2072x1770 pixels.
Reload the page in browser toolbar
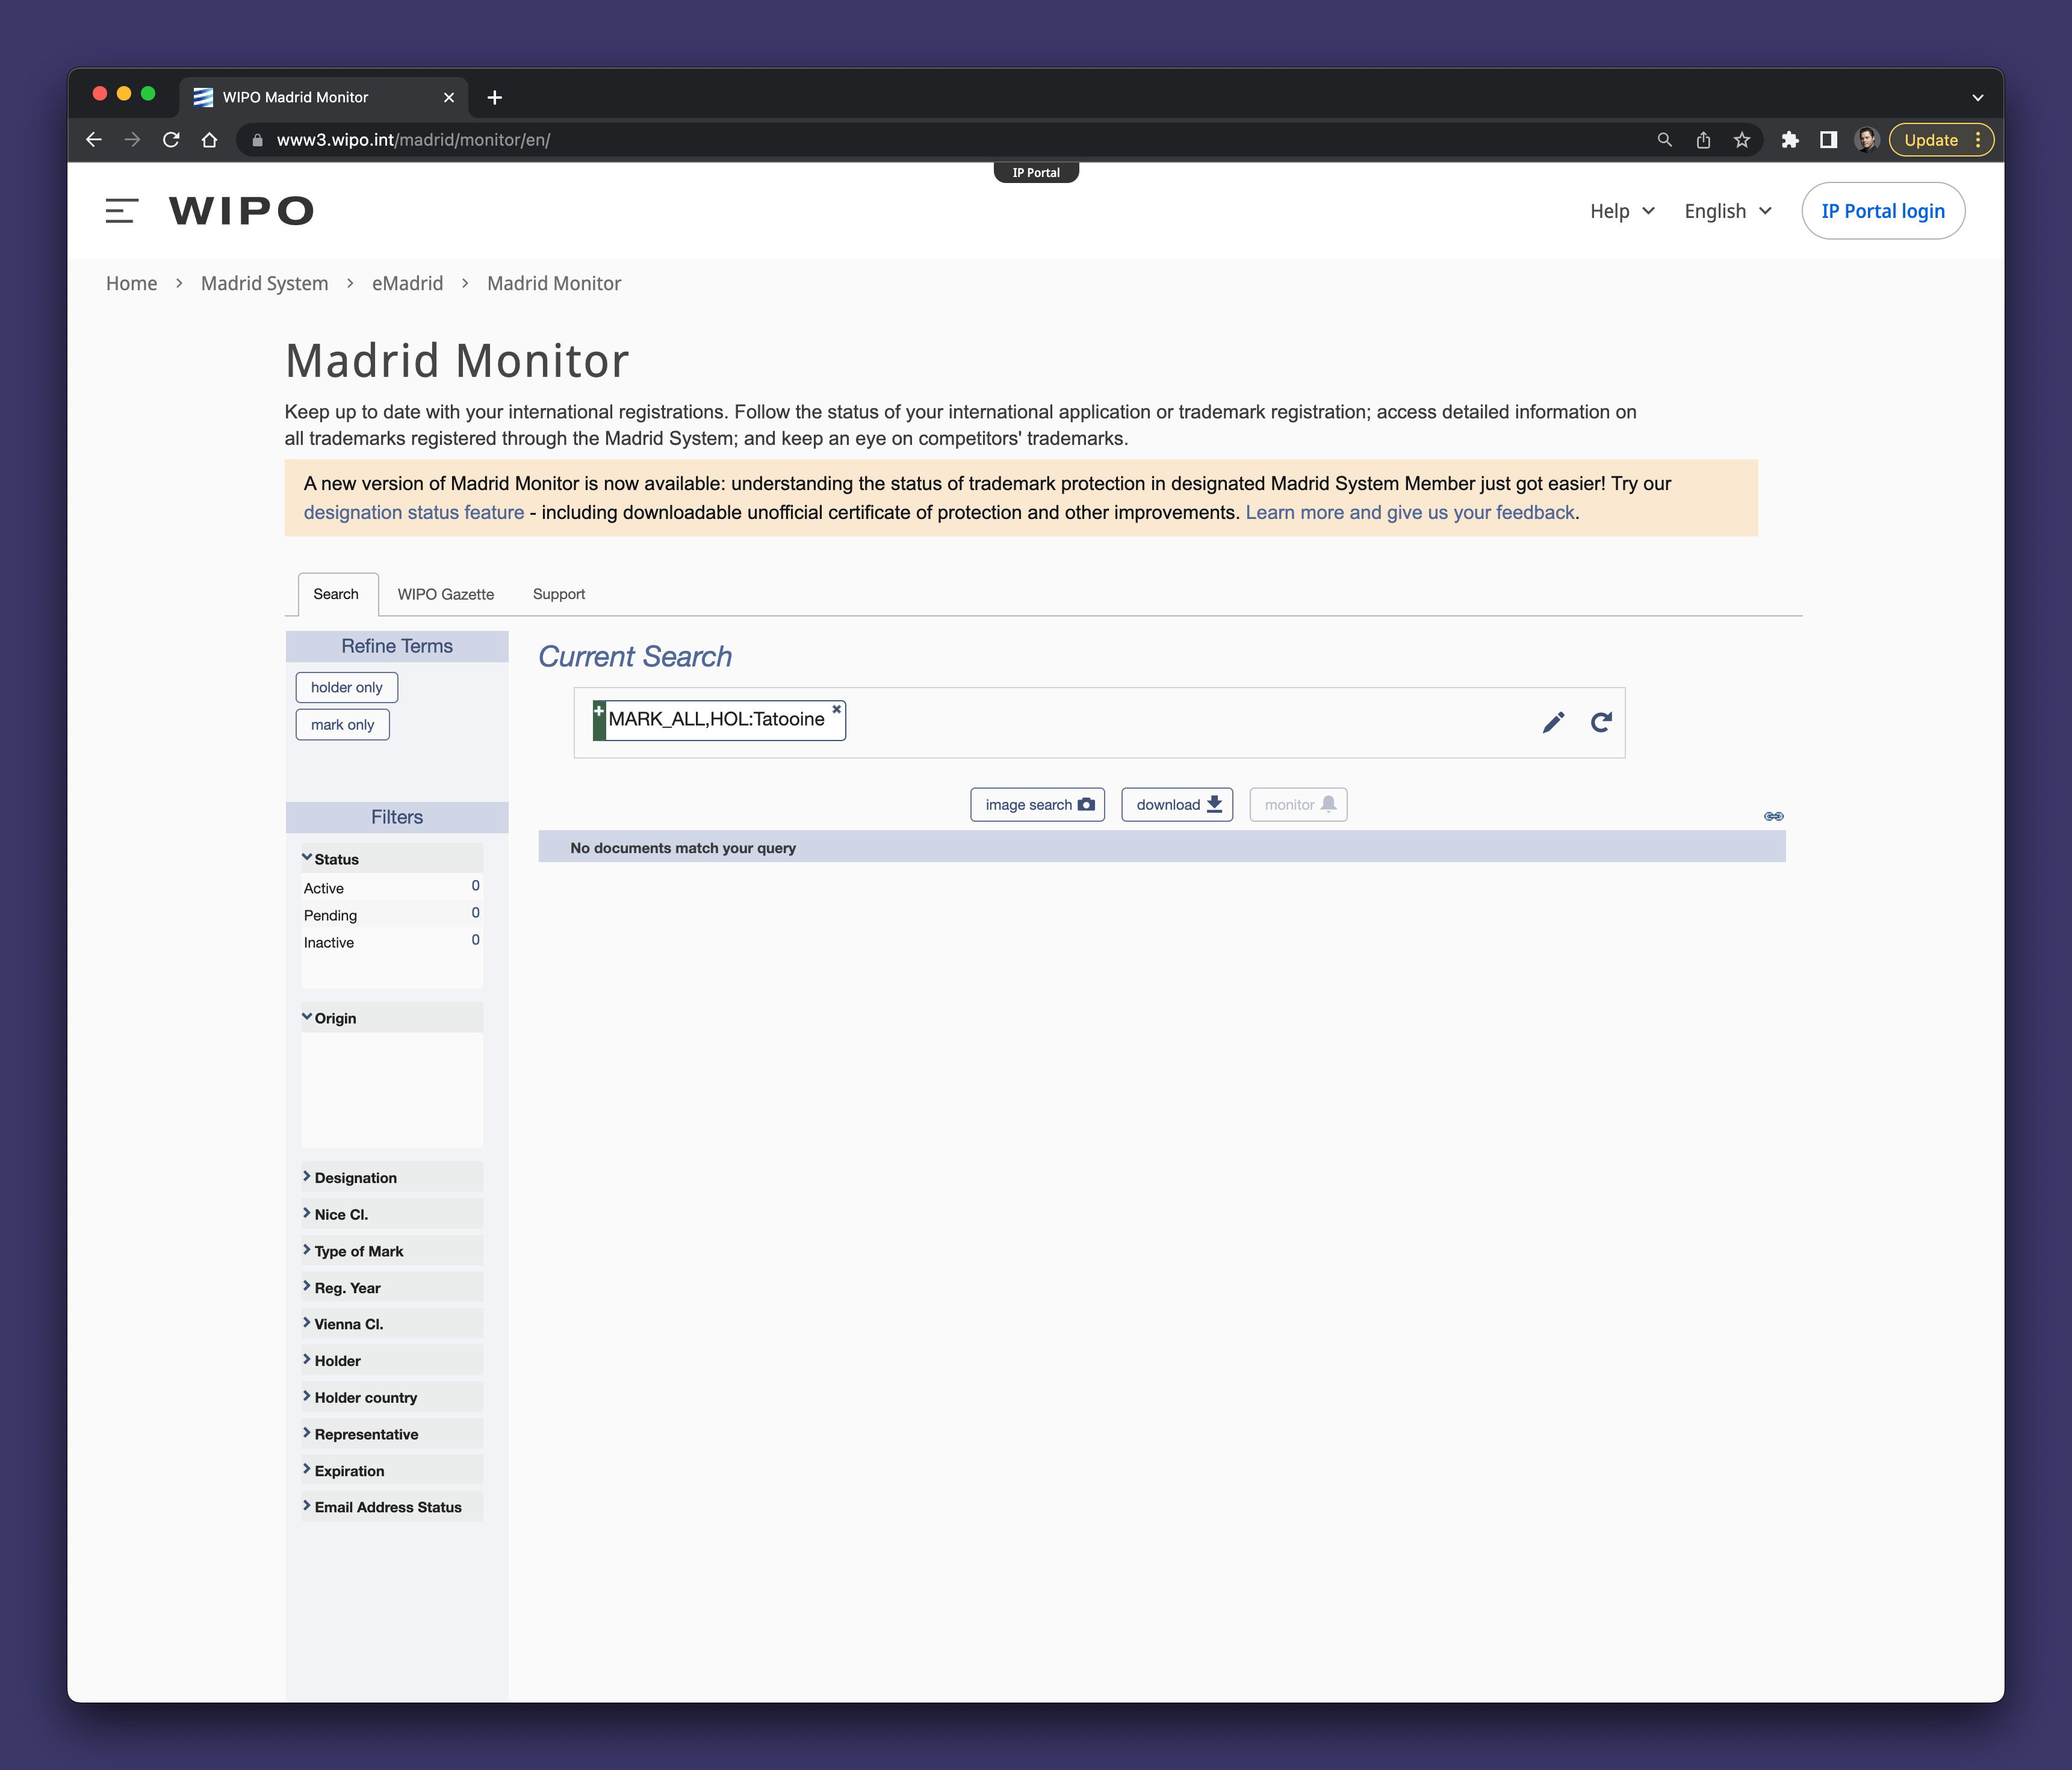point(171,140)
